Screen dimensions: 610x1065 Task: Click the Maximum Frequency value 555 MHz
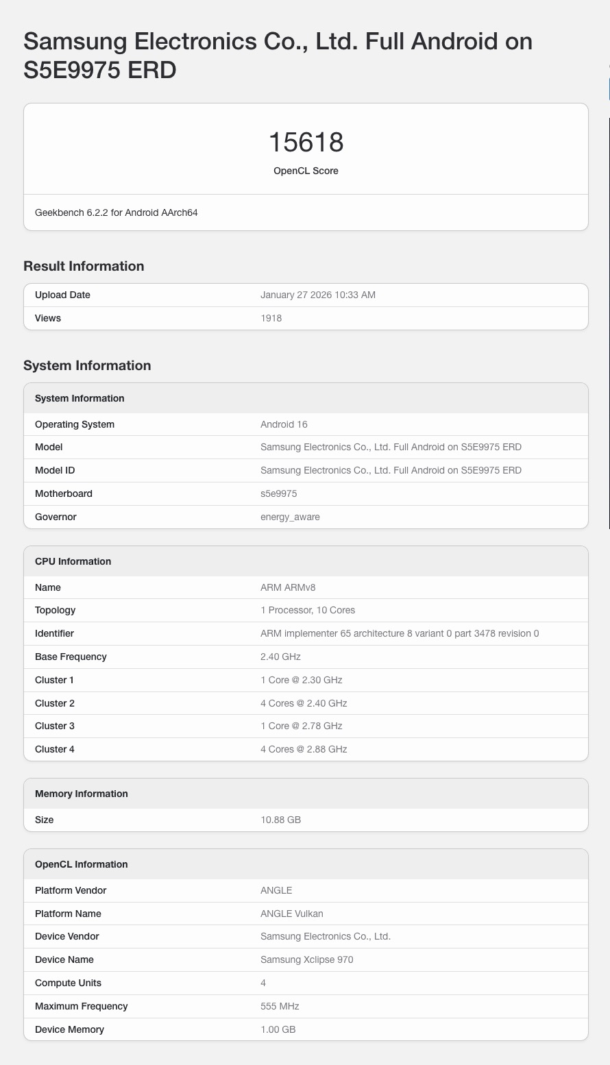click(x=280, y=1006)
